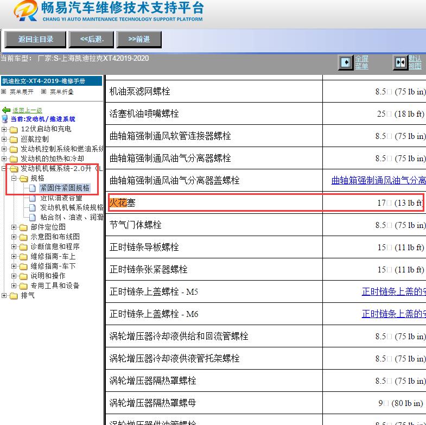Expand 发动机控制系统和燃油系统 node
This screenshot has width=426, height=425.
click(x=4, y=149)
